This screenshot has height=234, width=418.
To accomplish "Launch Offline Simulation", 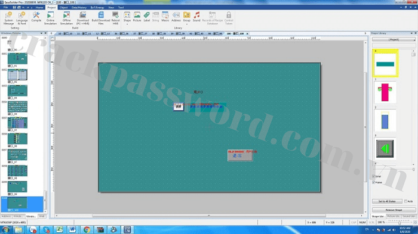I will tap(66, 18).
